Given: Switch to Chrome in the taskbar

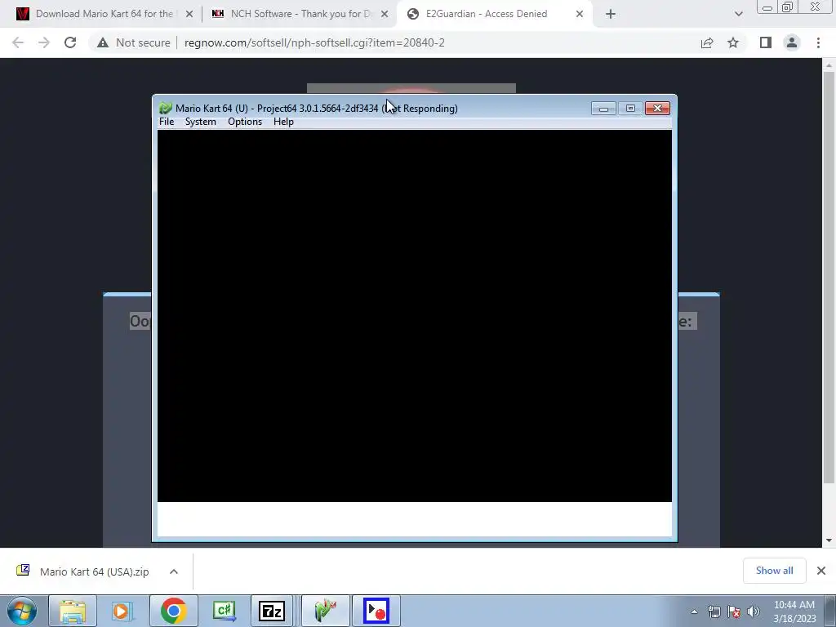Looking at the screenshot, I should (173, 611).
